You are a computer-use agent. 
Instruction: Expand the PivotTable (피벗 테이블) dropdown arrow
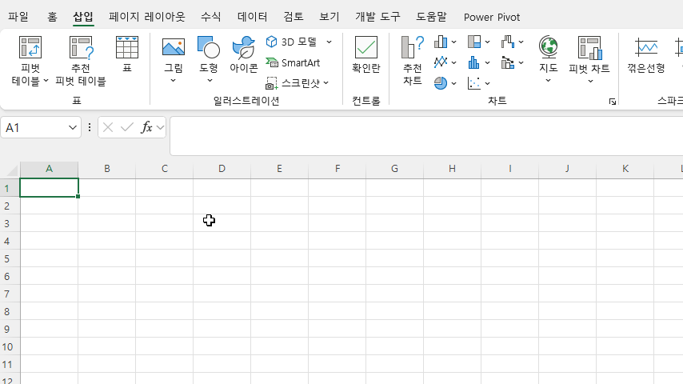pos(46,81)
